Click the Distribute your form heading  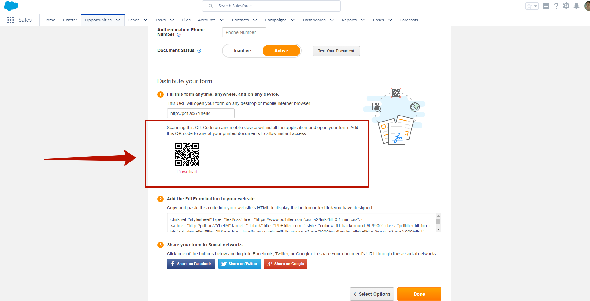(x=186, y=81)
